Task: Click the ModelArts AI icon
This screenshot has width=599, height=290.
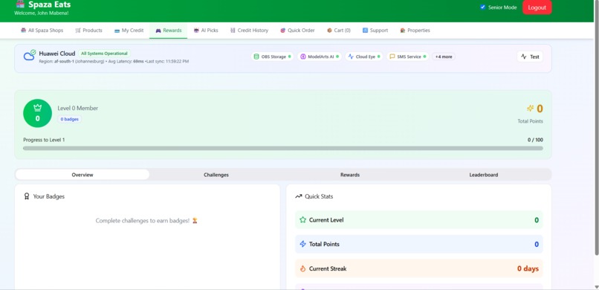Action: click(303, 57)
